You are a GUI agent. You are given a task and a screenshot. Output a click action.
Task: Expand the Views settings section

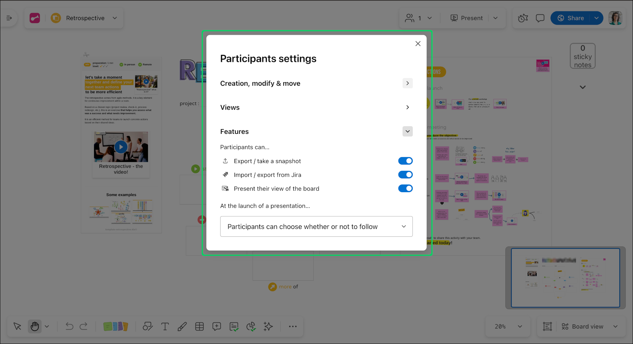tap(407, 107)
